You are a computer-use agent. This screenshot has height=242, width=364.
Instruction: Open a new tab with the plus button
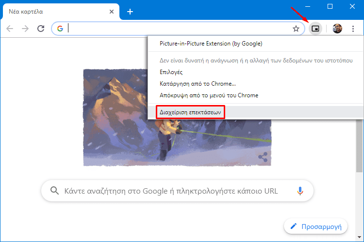pos(130,12)
